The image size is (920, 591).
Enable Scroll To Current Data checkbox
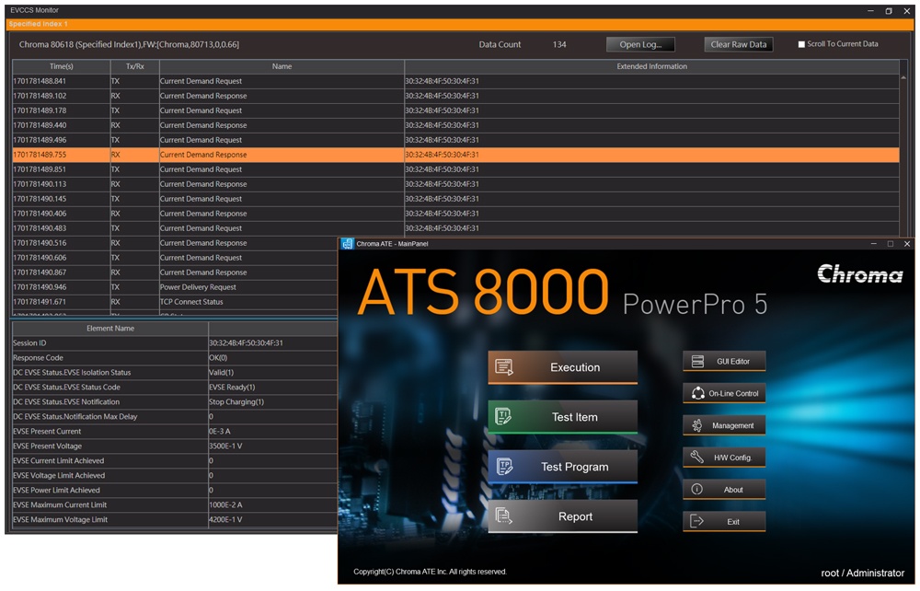(x=801, y=44)
